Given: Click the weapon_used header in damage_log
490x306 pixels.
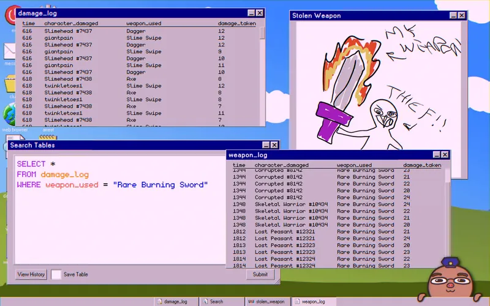Looking at the screenshot, I should [144, 23].
